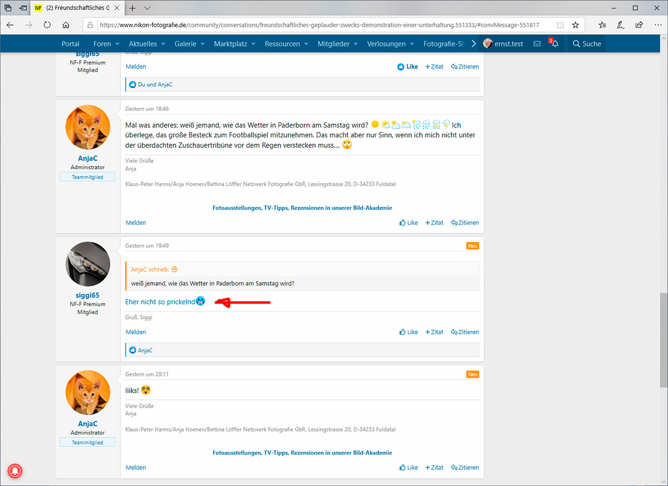The height and width of the screenshot is (486, 668).
Task: Click 'Gestern um 19:49' timestamp
Action: coord(147,246)
